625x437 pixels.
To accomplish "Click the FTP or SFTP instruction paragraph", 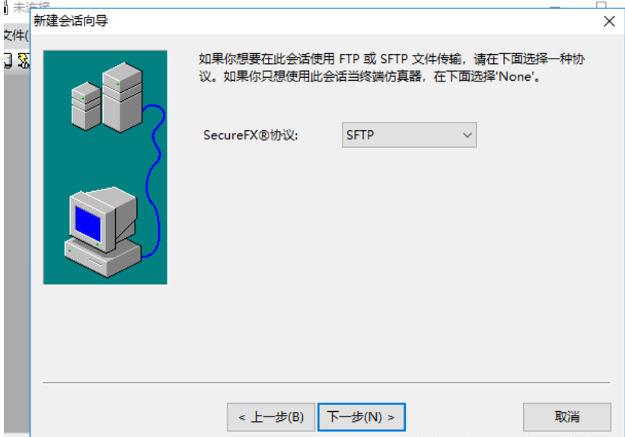I will pyautogui.click(x=392, y=68).
